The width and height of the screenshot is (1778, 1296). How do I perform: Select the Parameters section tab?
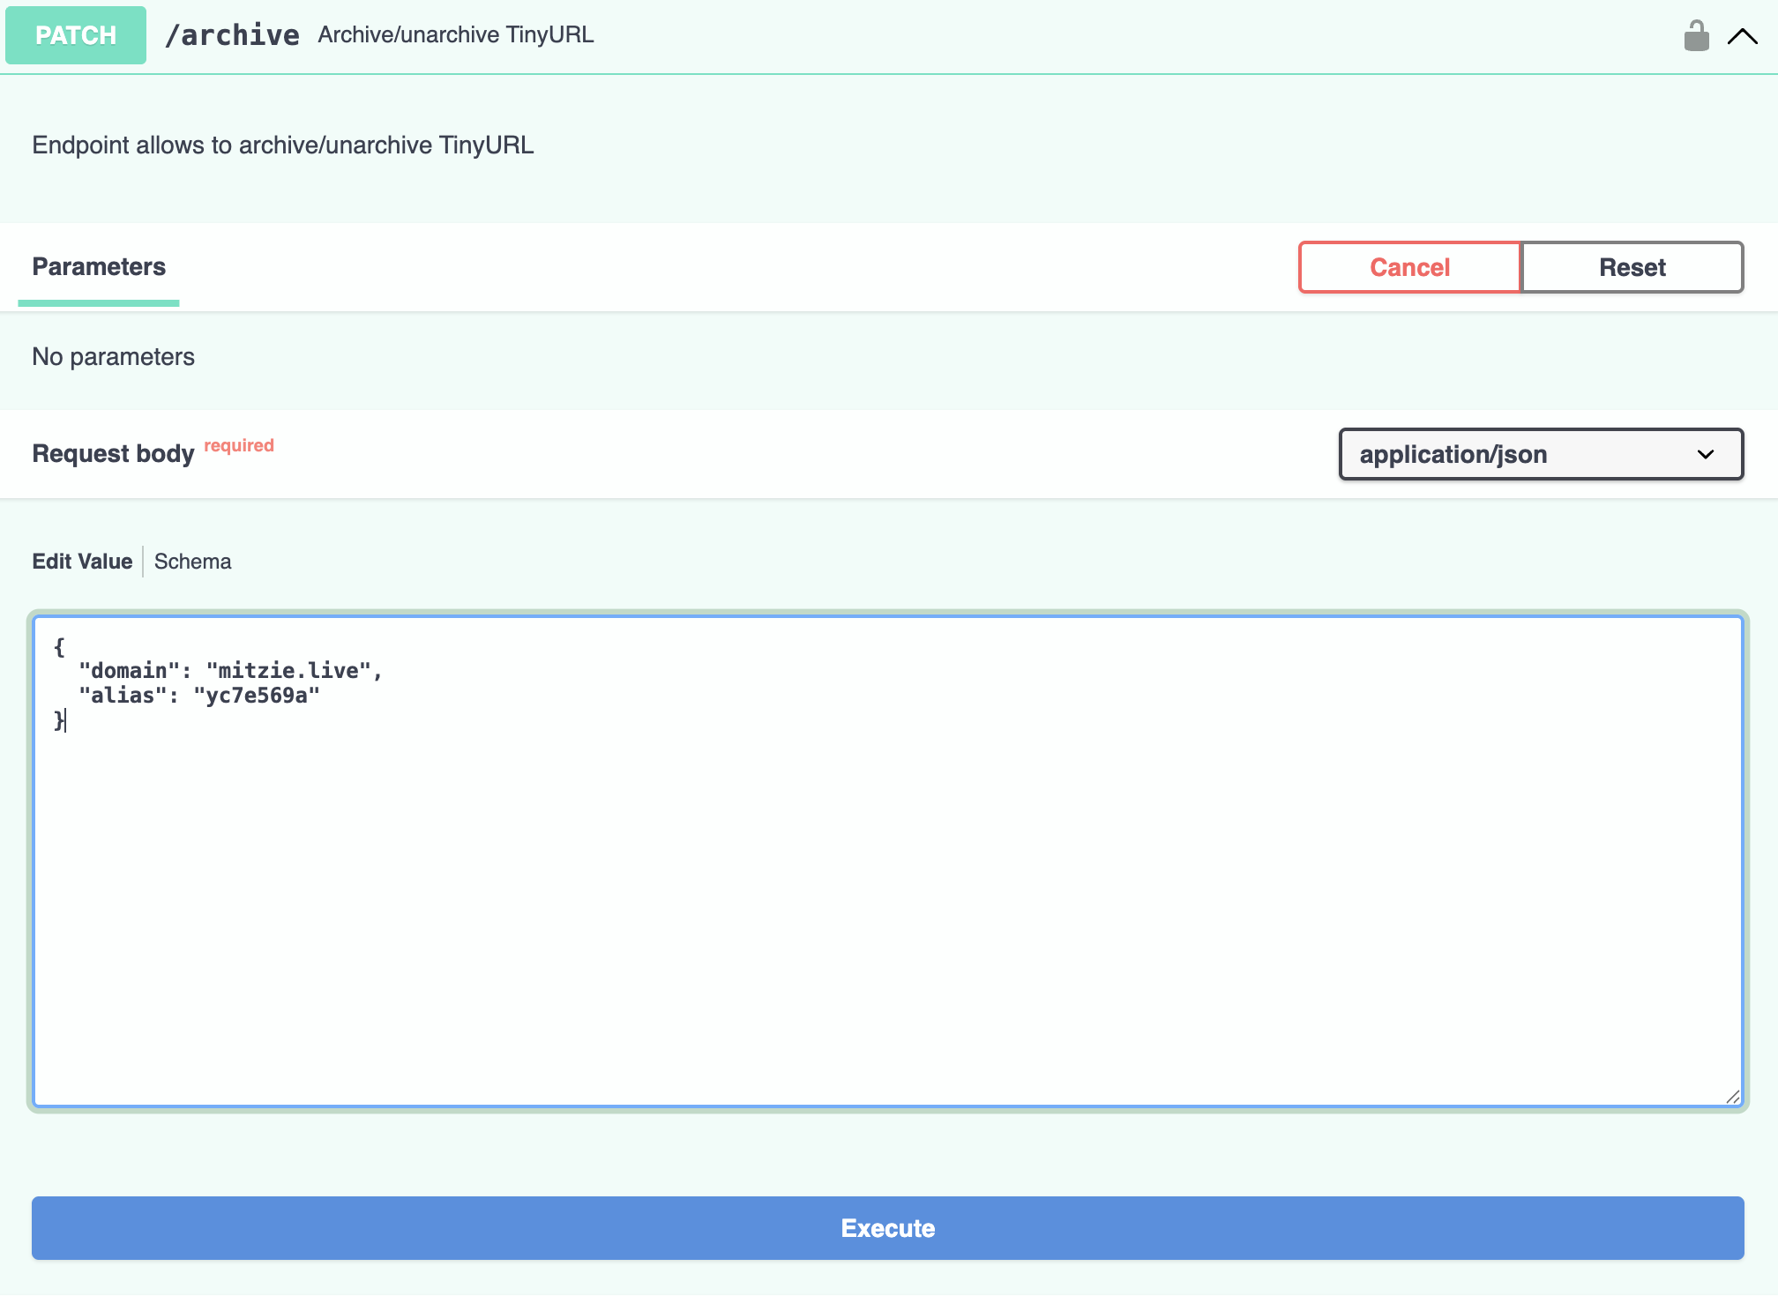tap(99, 267)
